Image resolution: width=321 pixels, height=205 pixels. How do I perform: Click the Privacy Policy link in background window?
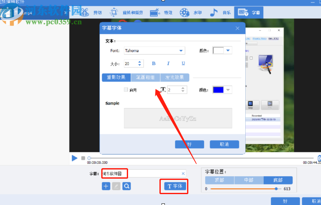coord(259,38)
